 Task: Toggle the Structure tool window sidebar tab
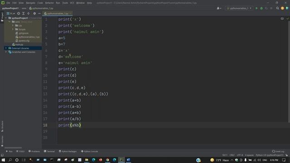2,126
